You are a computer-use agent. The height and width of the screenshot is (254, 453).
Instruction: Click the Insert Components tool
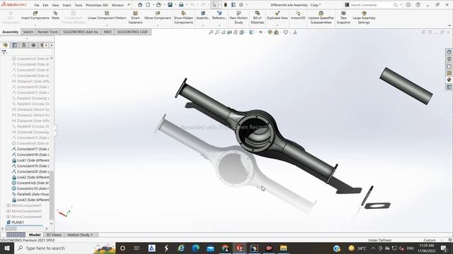point(35,16)
